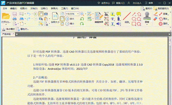
Task: Toggle 独占模式 exclusive mode
Action: click(x=8, y=29)
